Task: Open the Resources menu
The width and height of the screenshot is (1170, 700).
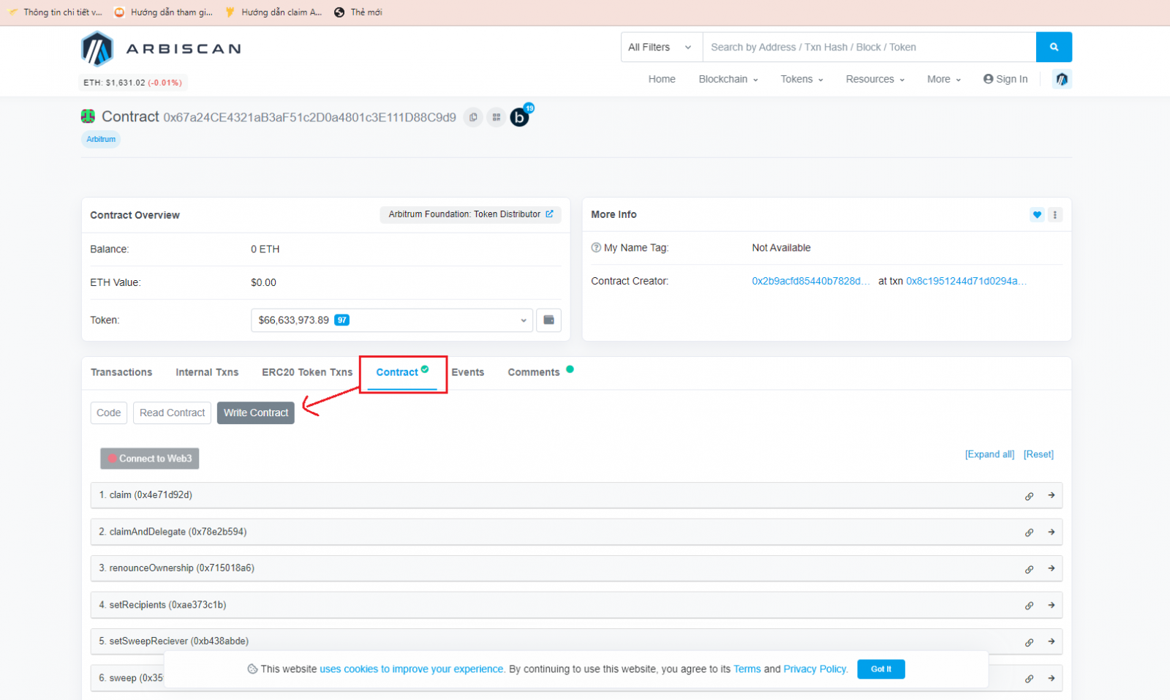Action: 875,79
